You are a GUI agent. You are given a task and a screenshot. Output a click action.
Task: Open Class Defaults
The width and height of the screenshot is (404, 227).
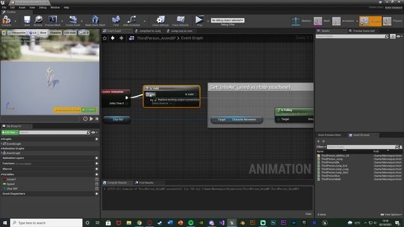click(181, 21)
